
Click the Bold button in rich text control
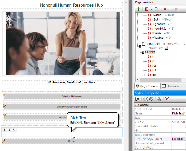5,130
